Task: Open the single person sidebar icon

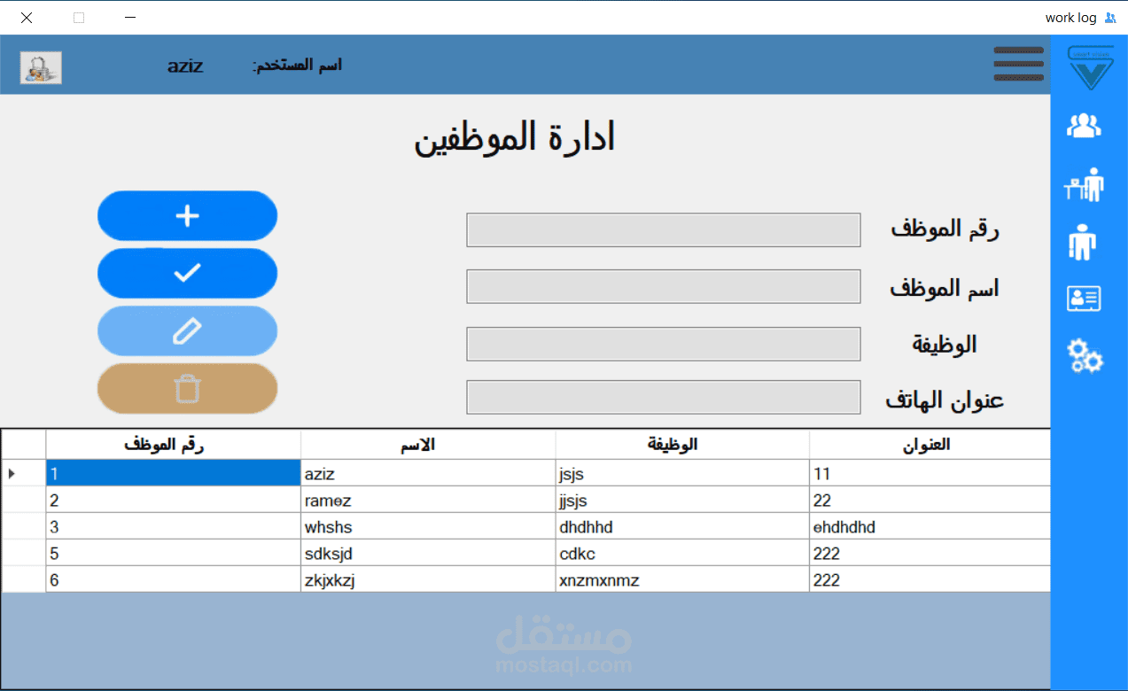Action: point(1083,242)
